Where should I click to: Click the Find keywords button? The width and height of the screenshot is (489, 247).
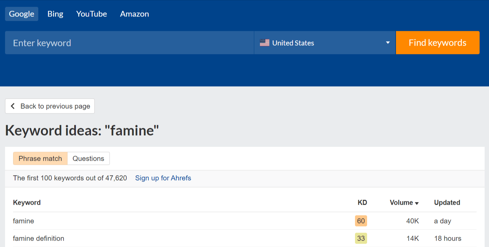(x=438, y=43)
